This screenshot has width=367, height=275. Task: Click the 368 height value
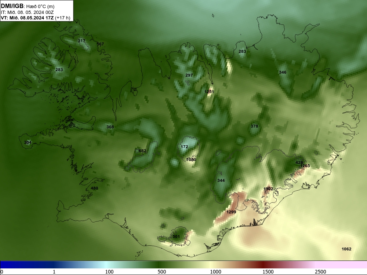110,127
